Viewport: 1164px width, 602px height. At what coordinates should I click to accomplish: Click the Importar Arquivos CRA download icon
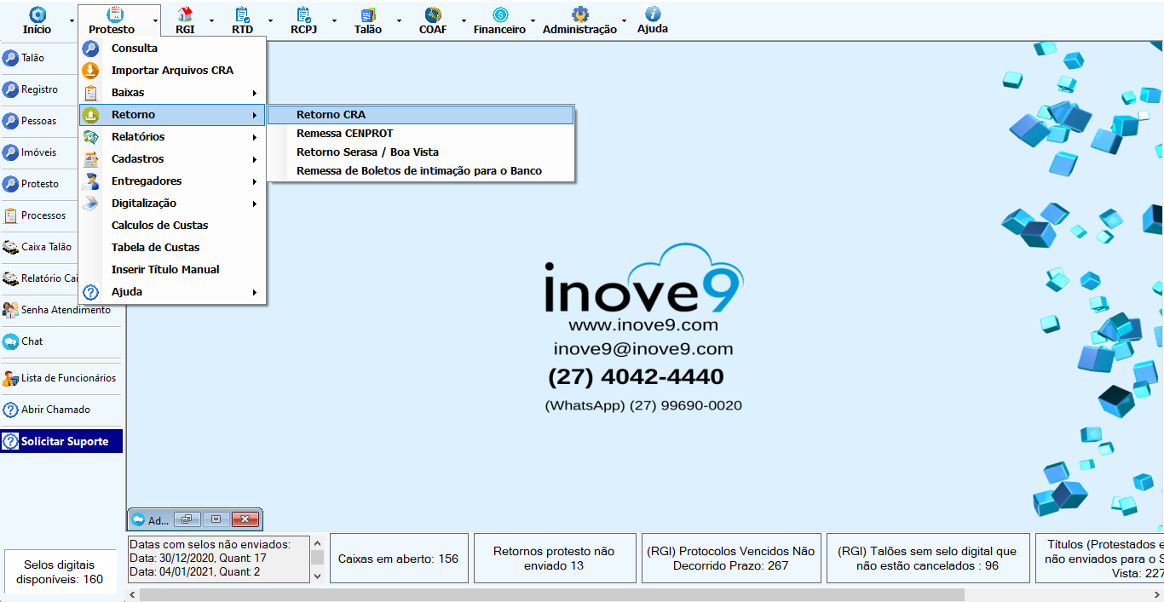91,71
